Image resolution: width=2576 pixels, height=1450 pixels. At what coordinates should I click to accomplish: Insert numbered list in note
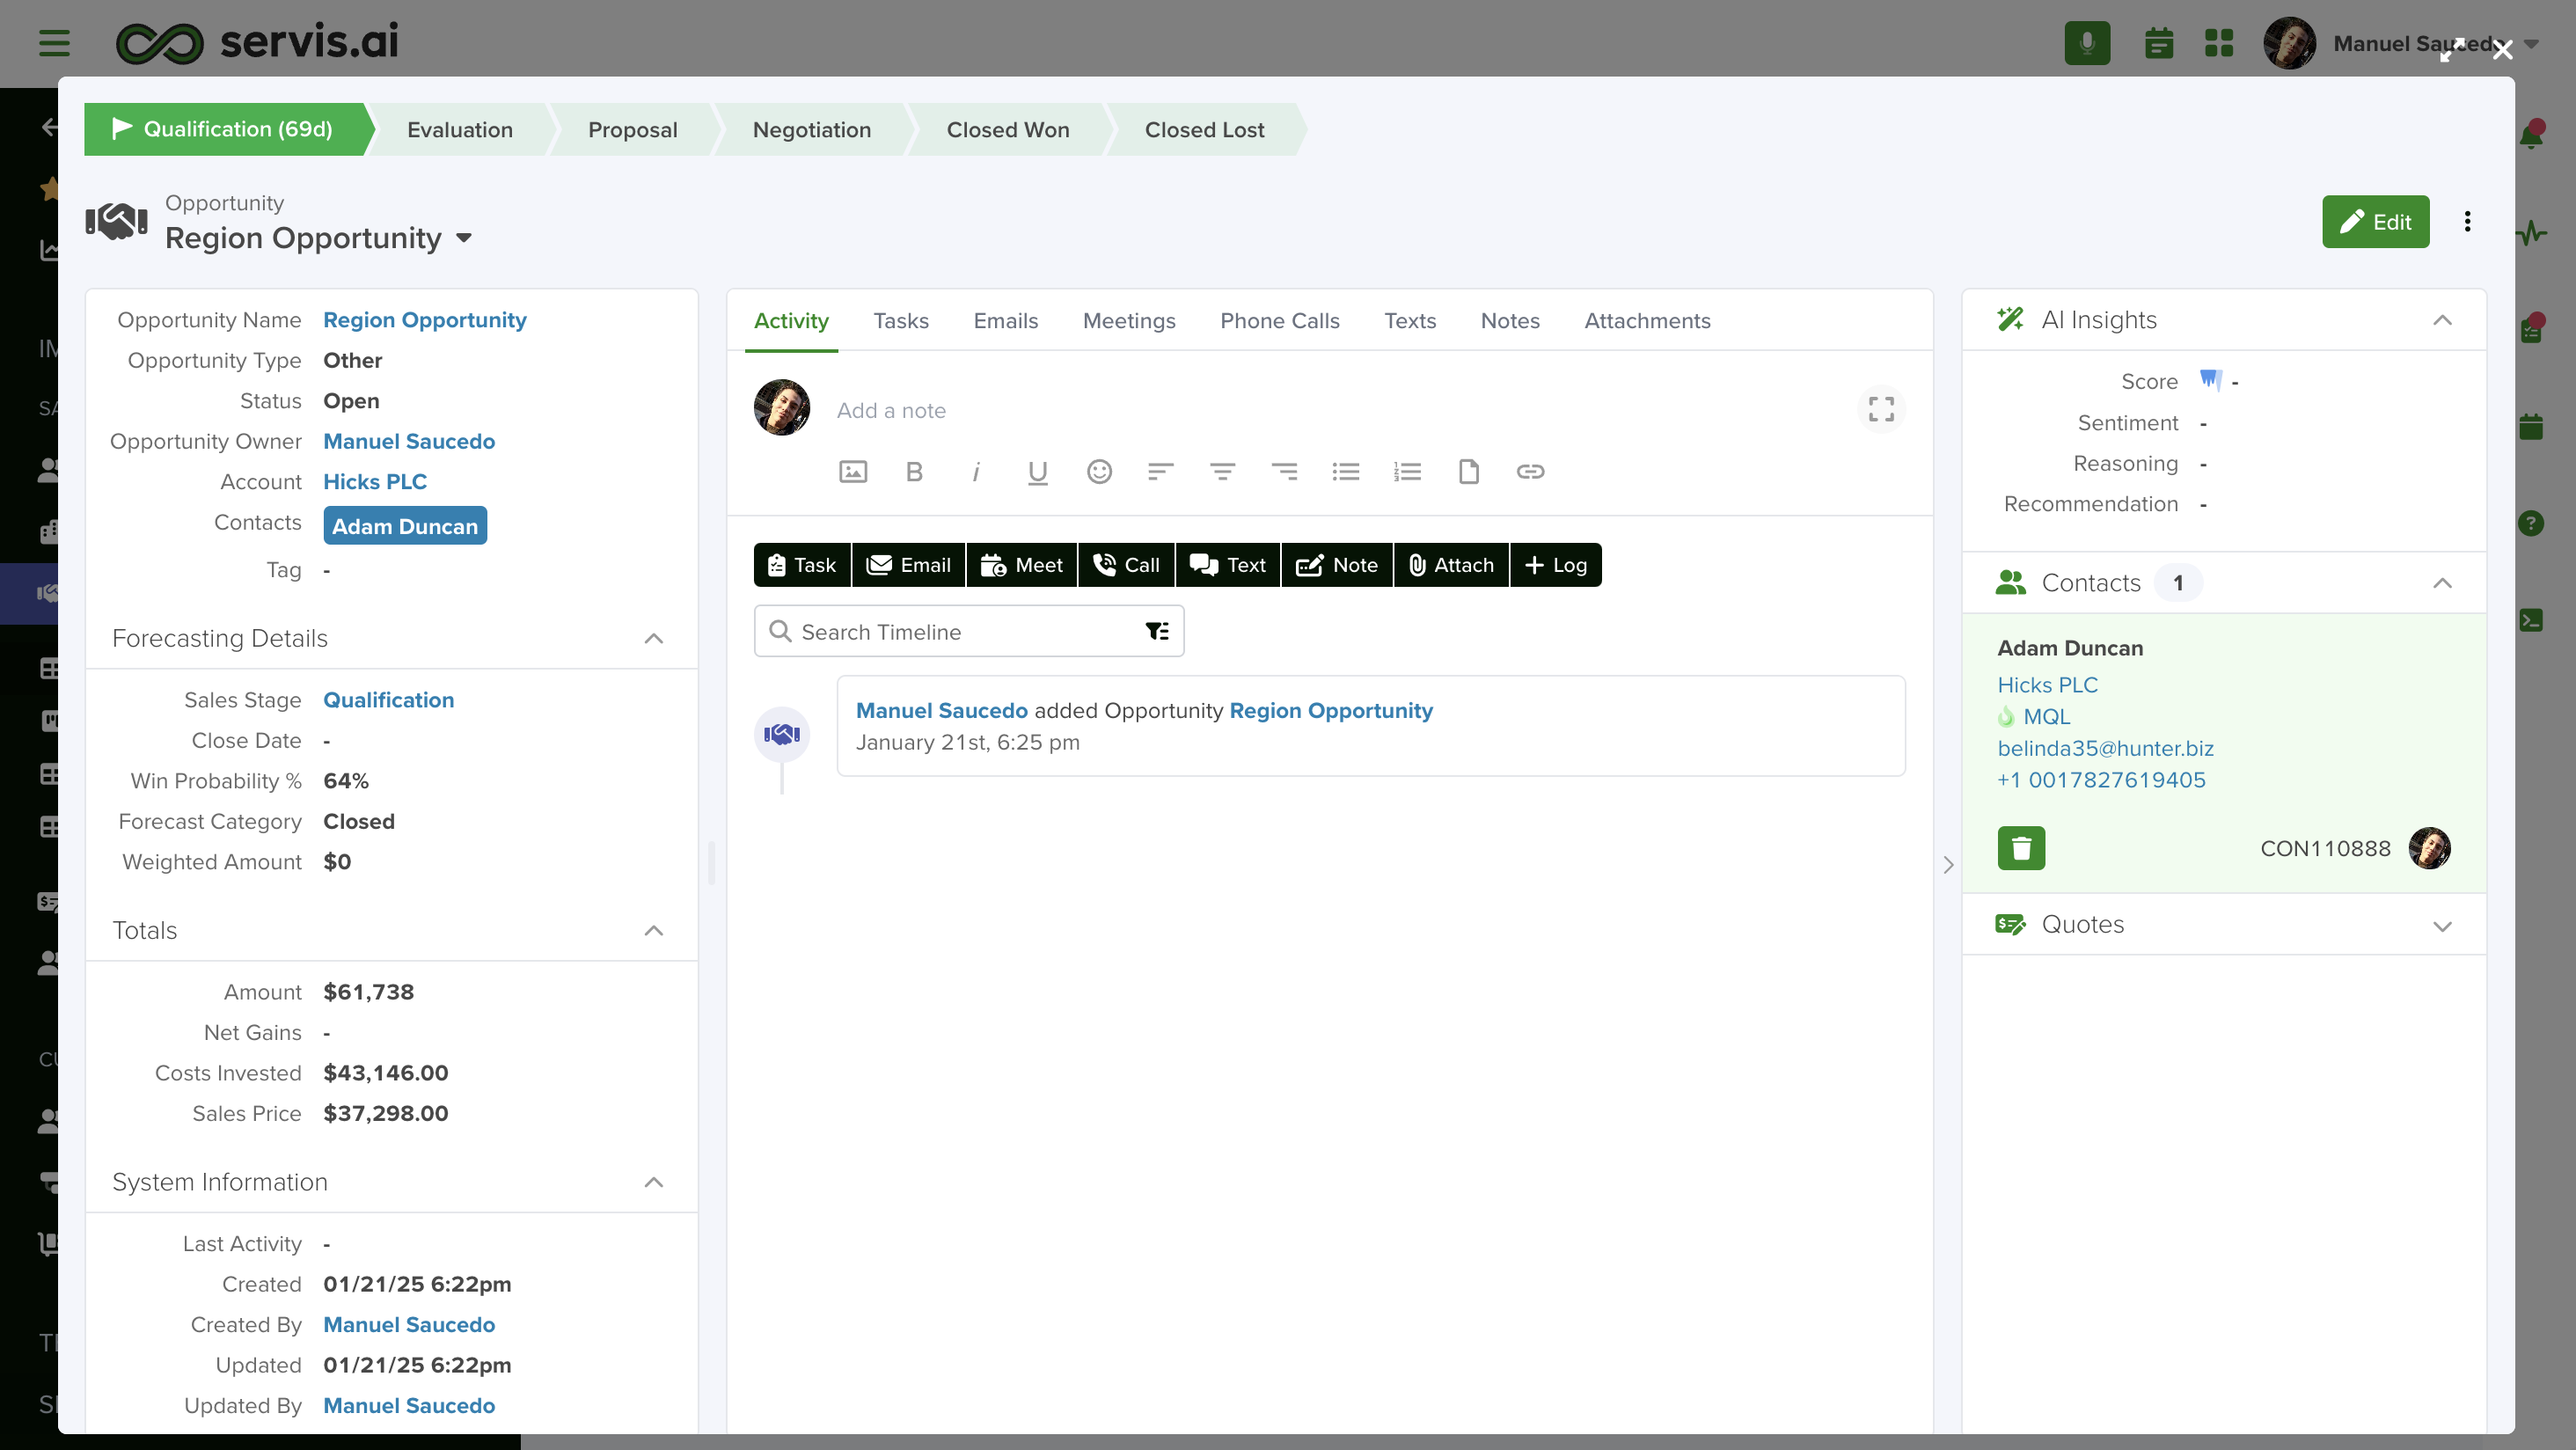pyautogui.click(x=1407, y=471)
